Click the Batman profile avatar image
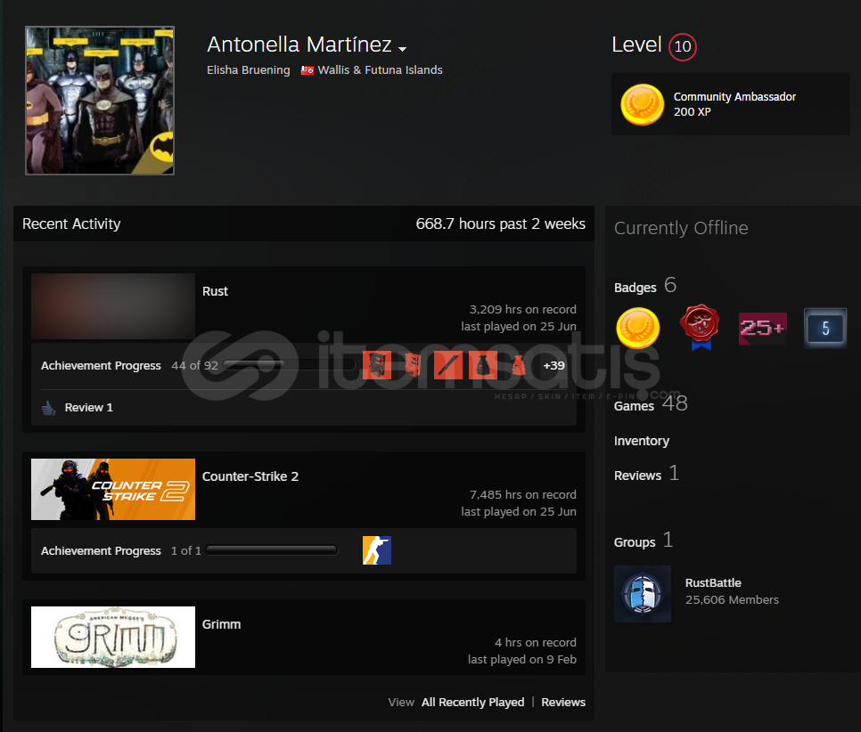This screenshot has width=861, height=732. (100, 101)
